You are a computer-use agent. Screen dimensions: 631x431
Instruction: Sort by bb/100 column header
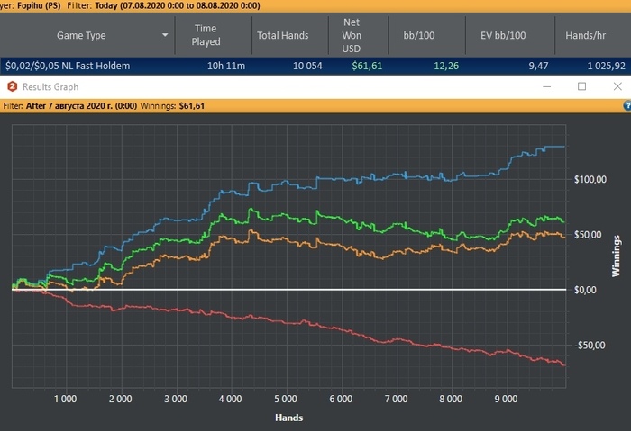pyautogui.click(x=419, y=35)
